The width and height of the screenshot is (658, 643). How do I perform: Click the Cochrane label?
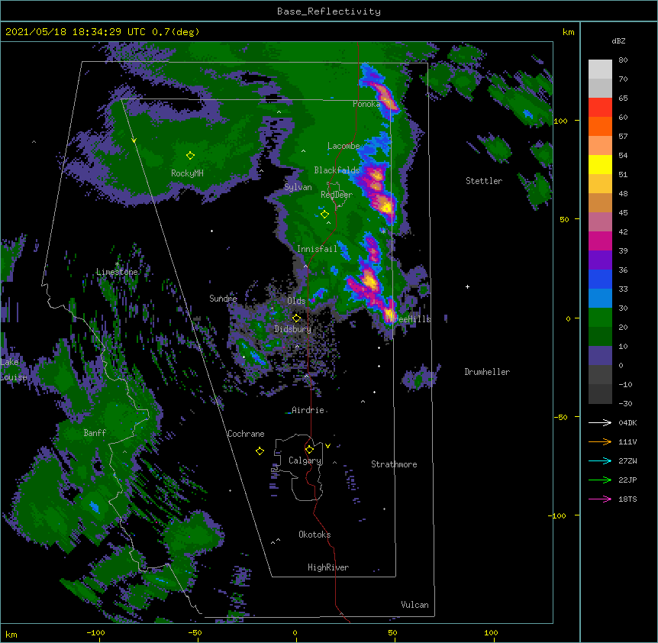click(x=246, y=434)
